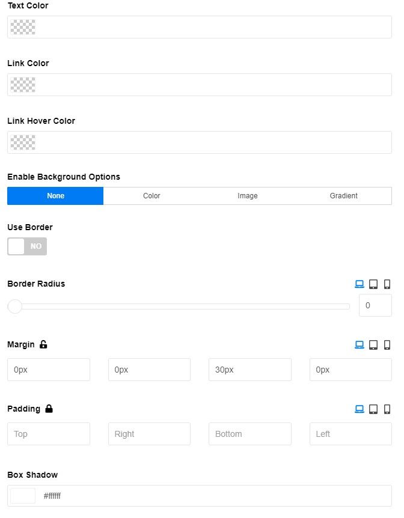Select tablet device icon for Border Radius
The image size is (404, 518).
point(373,284)
